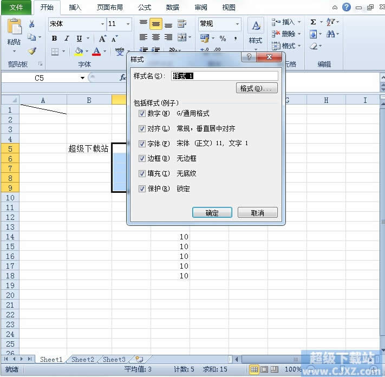The width and height of the screenshot is (385, 377).
Task: Open the Sheet3 worksheet tab
Action: pyautogui.click(x=114, y=359)
